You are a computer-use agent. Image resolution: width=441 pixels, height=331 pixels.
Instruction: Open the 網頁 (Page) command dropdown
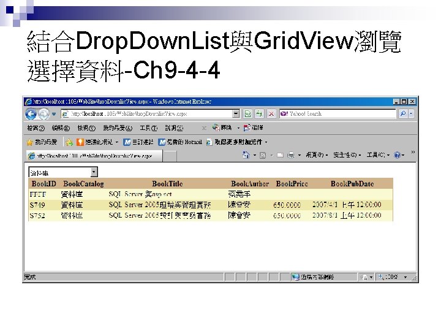[x=317, y=155]
